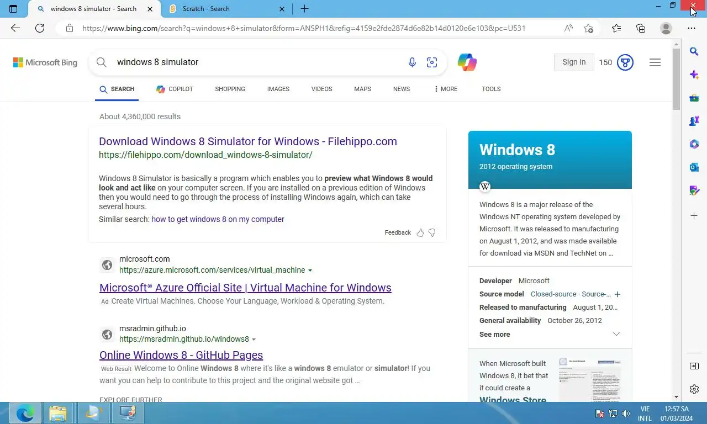Open the IMAGES results tab
Viewport: 707px width, 424px height.
click(278, 89)
